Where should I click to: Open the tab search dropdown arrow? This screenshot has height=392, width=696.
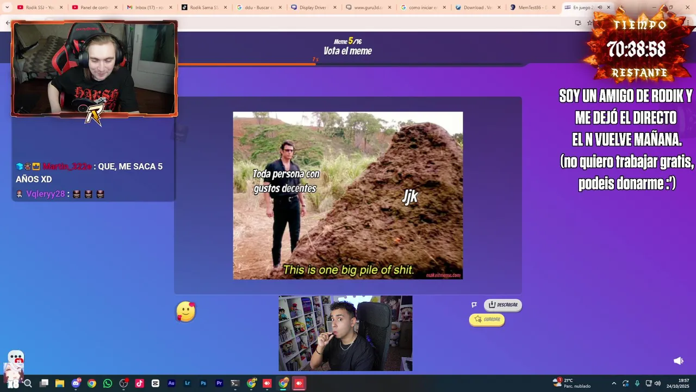point(7,8)
